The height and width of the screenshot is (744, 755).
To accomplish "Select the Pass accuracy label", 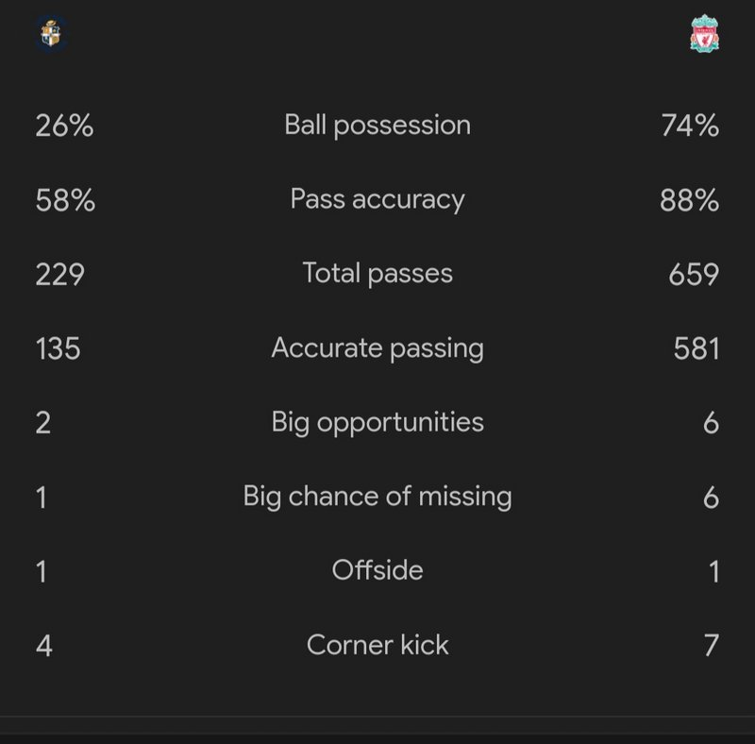I will [377, 199].
